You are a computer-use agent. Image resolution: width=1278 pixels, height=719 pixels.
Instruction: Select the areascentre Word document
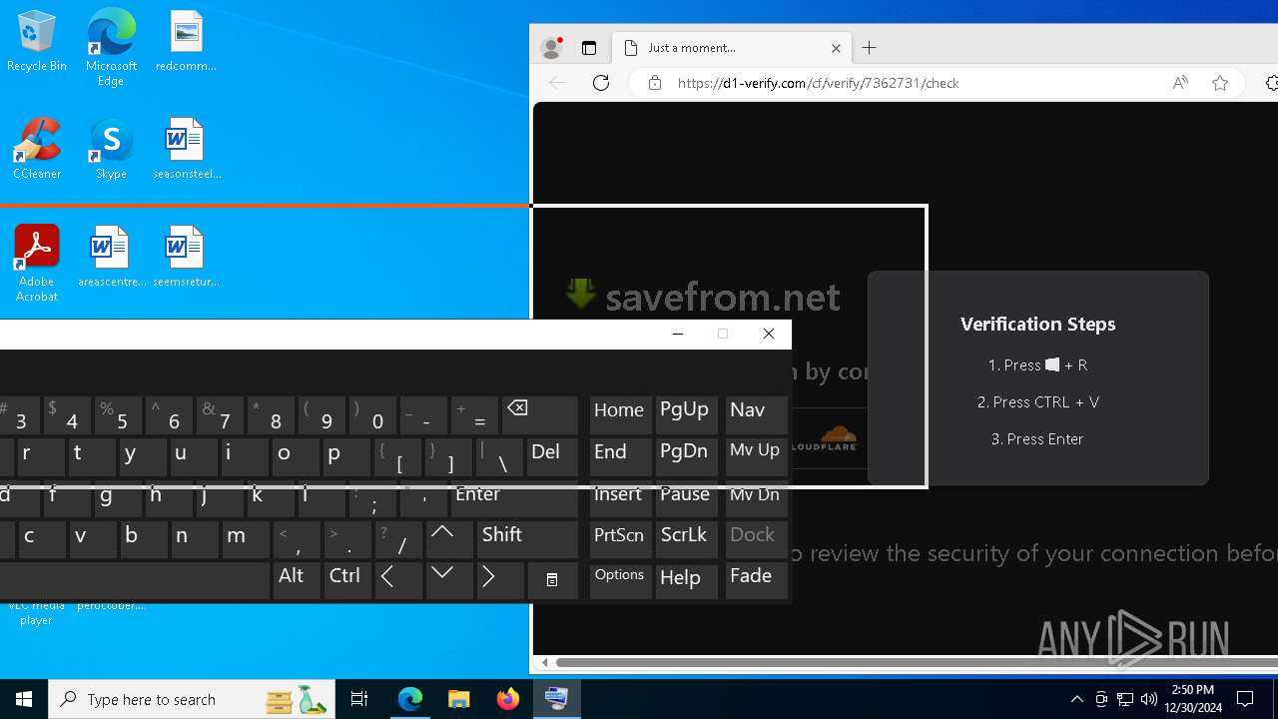coord(111,257)
